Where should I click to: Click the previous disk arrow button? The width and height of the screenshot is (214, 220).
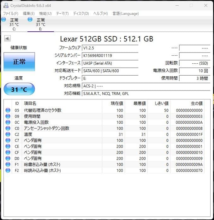click(7, 38)
